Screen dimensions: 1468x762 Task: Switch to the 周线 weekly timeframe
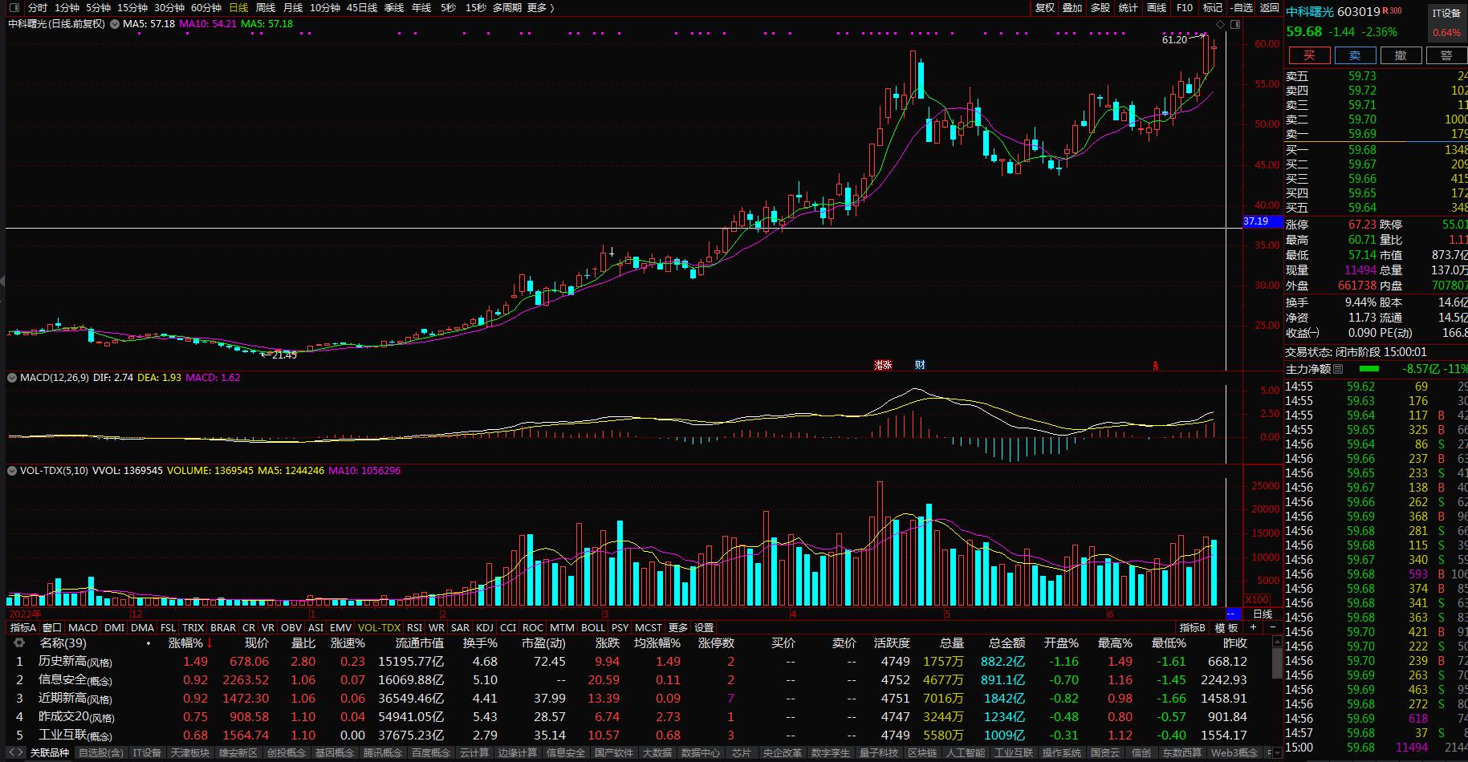click(266, 8)
